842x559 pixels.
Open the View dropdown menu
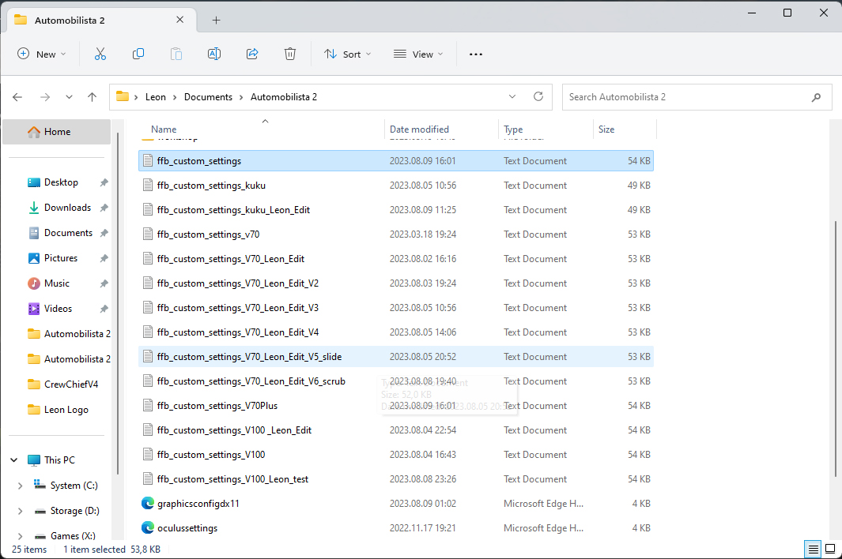point(418,54)
